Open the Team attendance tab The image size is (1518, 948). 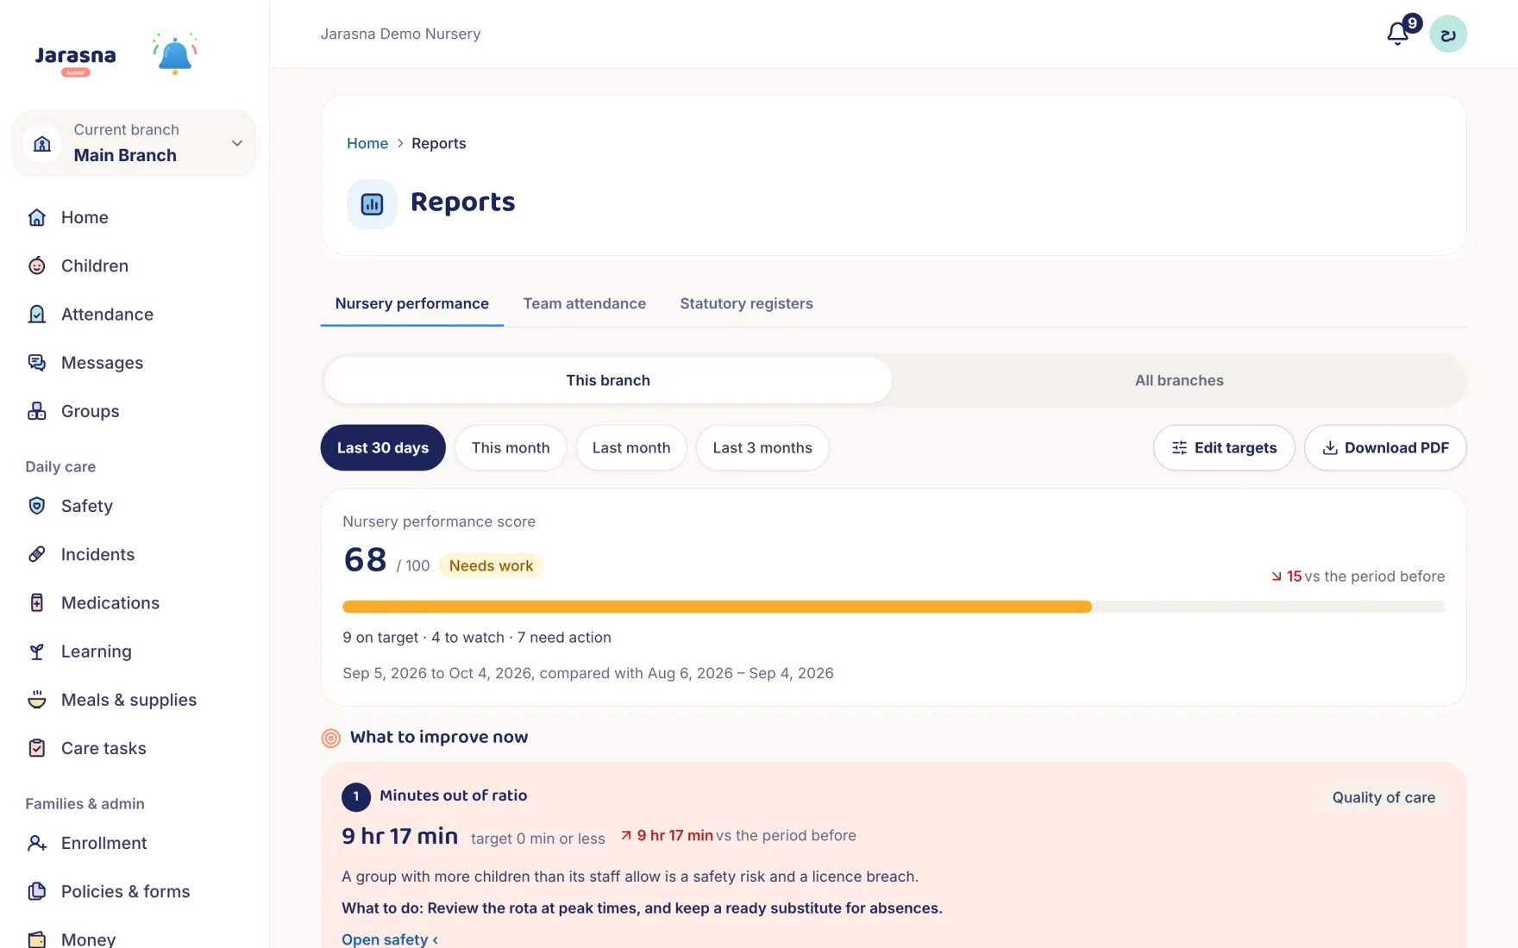[x=585, y=303]
